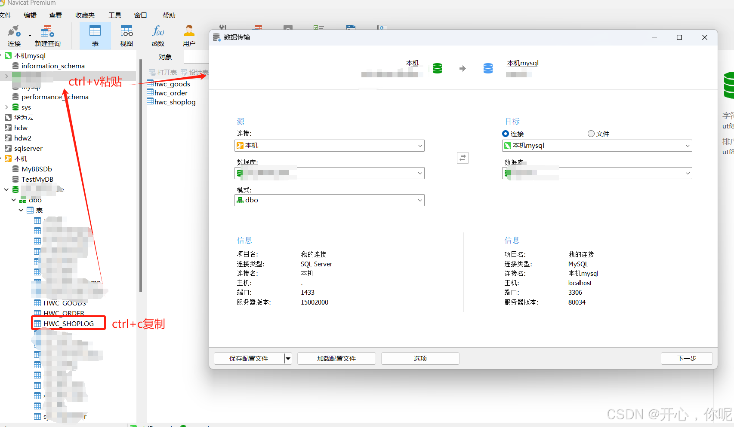Select the 表 (Tables) toolbar icon
Screen dimensions: 734x427
95,36
